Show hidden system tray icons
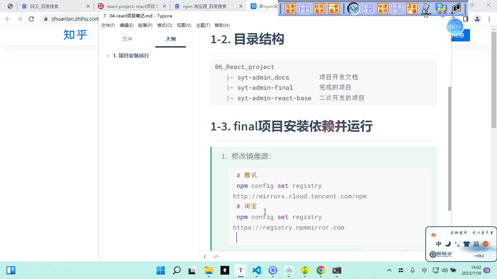497x279 pixels. 389,270
